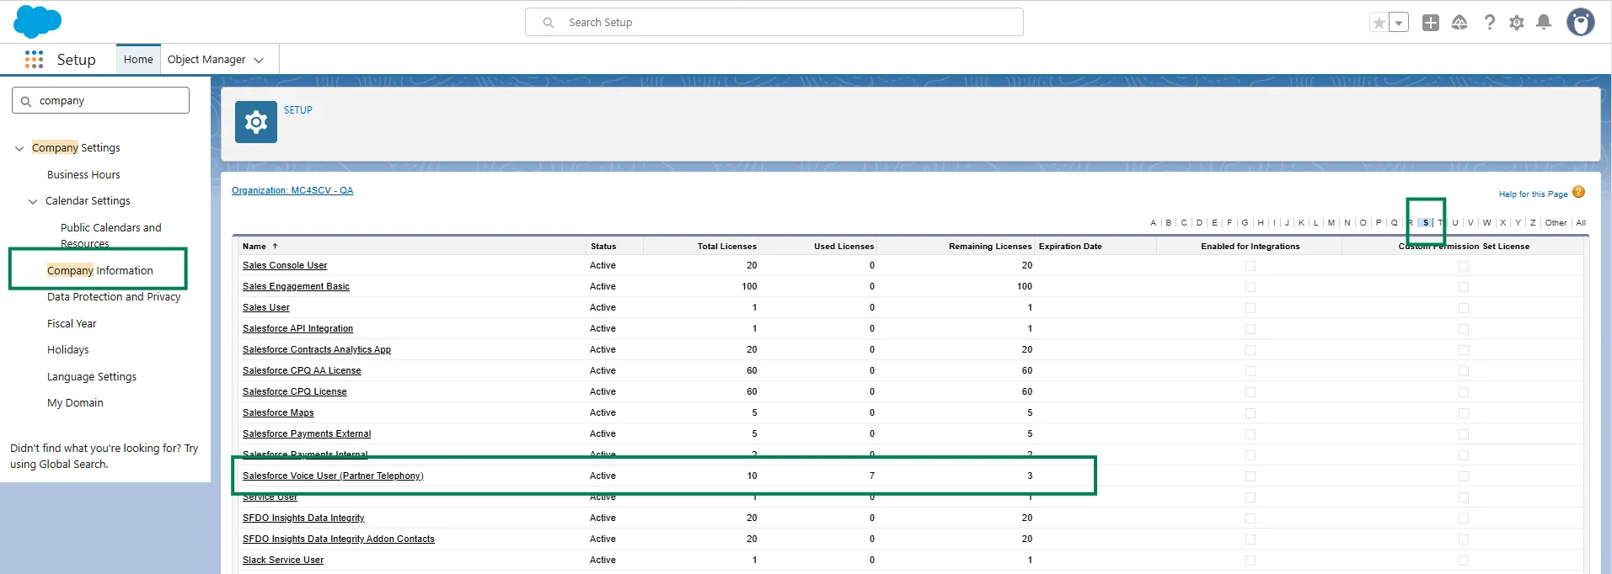The height and width of the screenshot is (574, 1612).
Task: Open Salesforce Voice User (Partner Telephony) license
Action: point(333,476)
